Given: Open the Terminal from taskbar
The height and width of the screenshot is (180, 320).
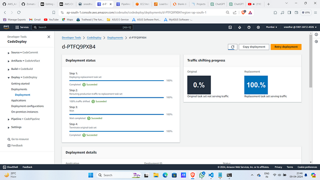Looking at the screenshot, I should [x=229, y=175].
